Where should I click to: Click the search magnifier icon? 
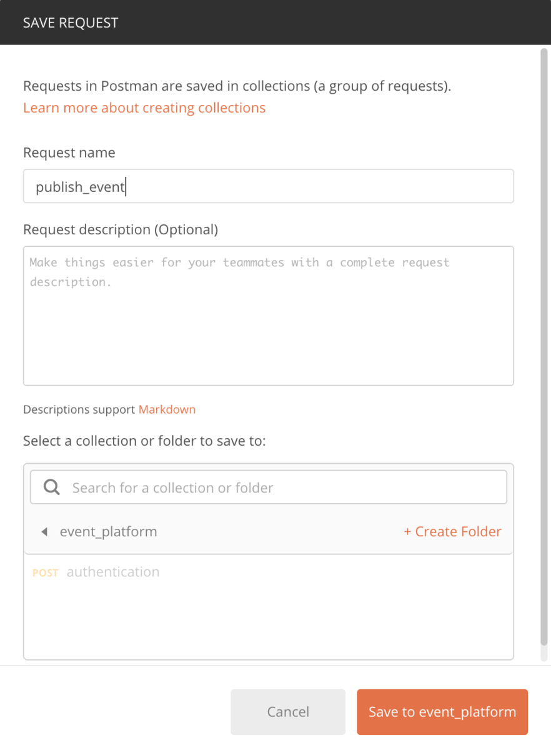pos(52,487)
